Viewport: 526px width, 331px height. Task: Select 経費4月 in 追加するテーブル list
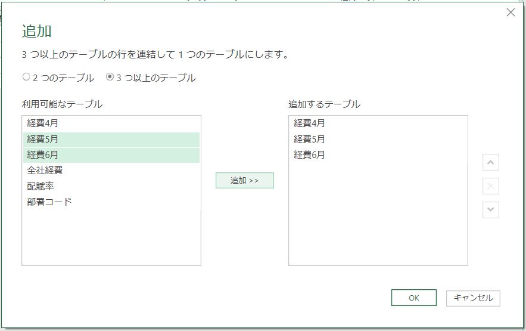point(309,123)
